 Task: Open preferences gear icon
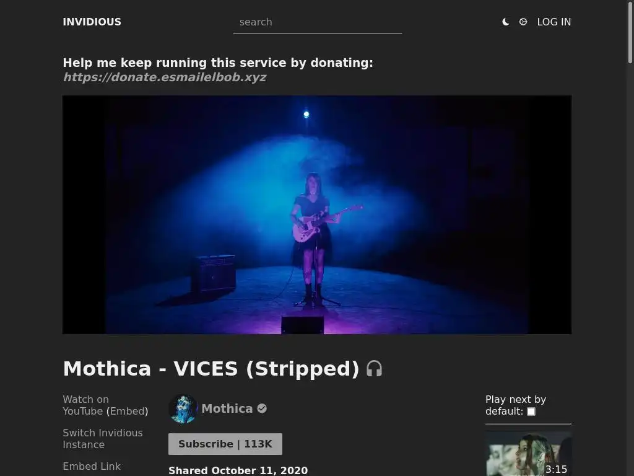click(523, 22)
